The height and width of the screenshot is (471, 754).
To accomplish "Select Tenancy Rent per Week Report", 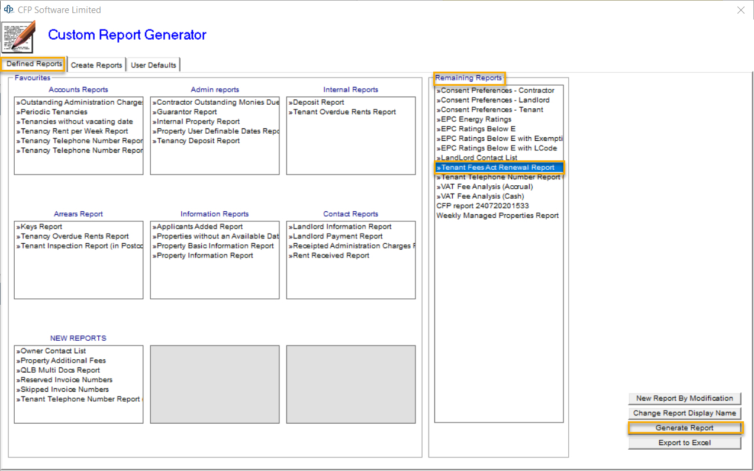I will click(x=72, y=131).
